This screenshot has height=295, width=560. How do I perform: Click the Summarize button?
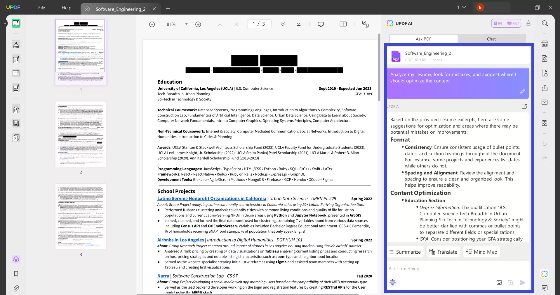(x=405, y=252)
